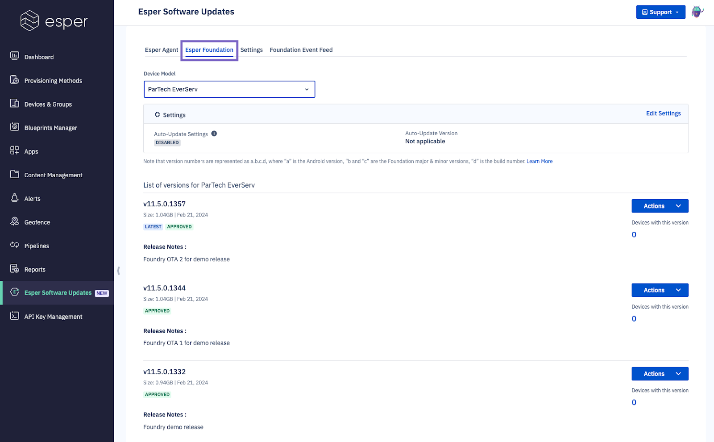Click the Devices & Groups icon
Viewport: 714px width, 442px height.
click(15, 103)
